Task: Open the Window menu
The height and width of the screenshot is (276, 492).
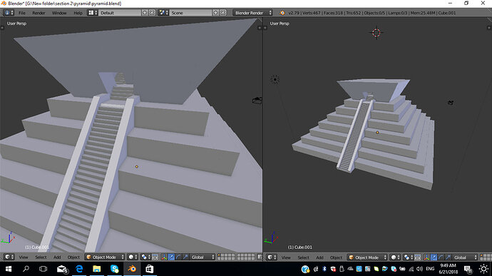Action: pyautogui.click(x=59, y=13)
